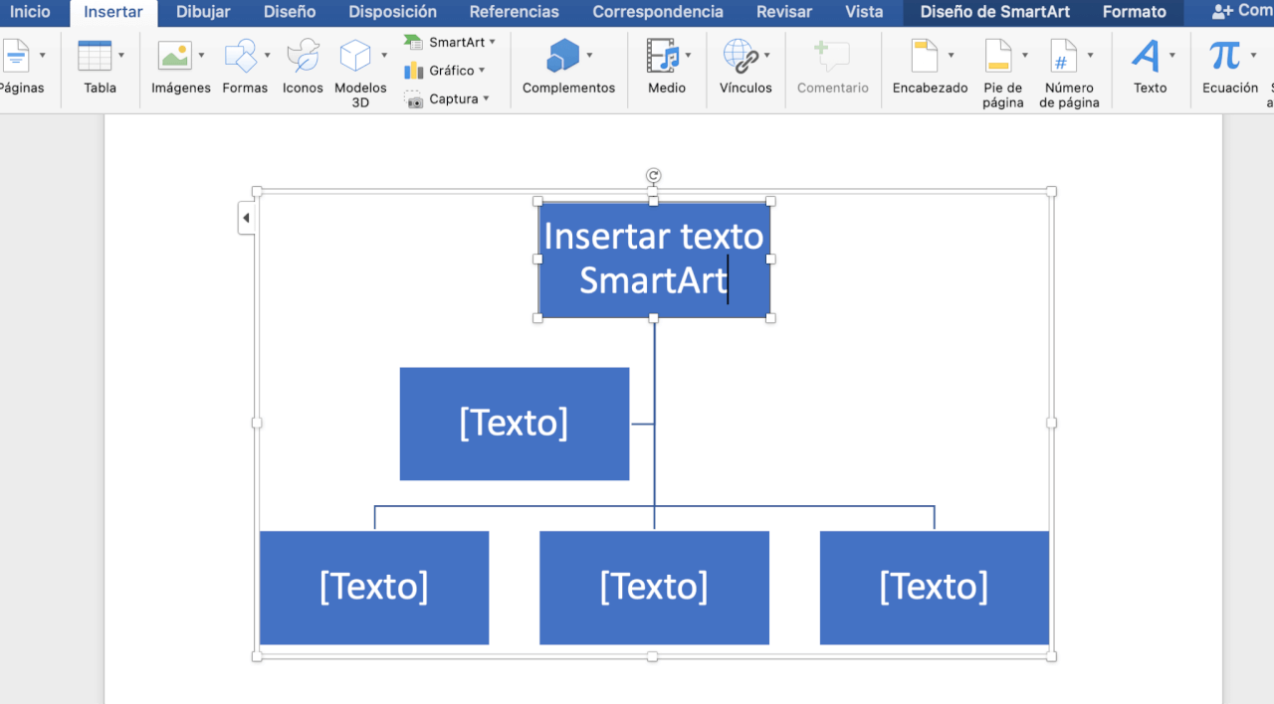Open the SmartArt text pane arrow
Image resolution: width=1274 pixels, height=704 pixels.
(246, 218)
